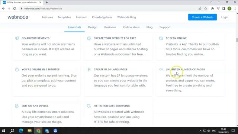View site information lock icon

(22, 9)
